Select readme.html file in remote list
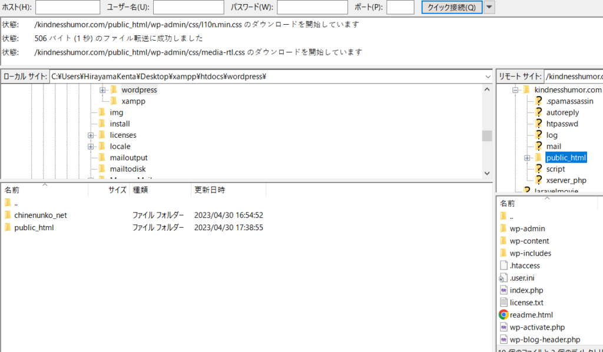The height and width of the screenshot is (352, 603). (x=531, y=315)
